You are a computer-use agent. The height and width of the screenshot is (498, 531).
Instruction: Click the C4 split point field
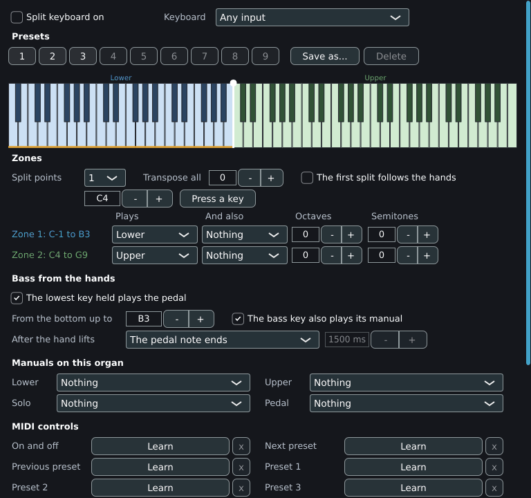point(102,199)
